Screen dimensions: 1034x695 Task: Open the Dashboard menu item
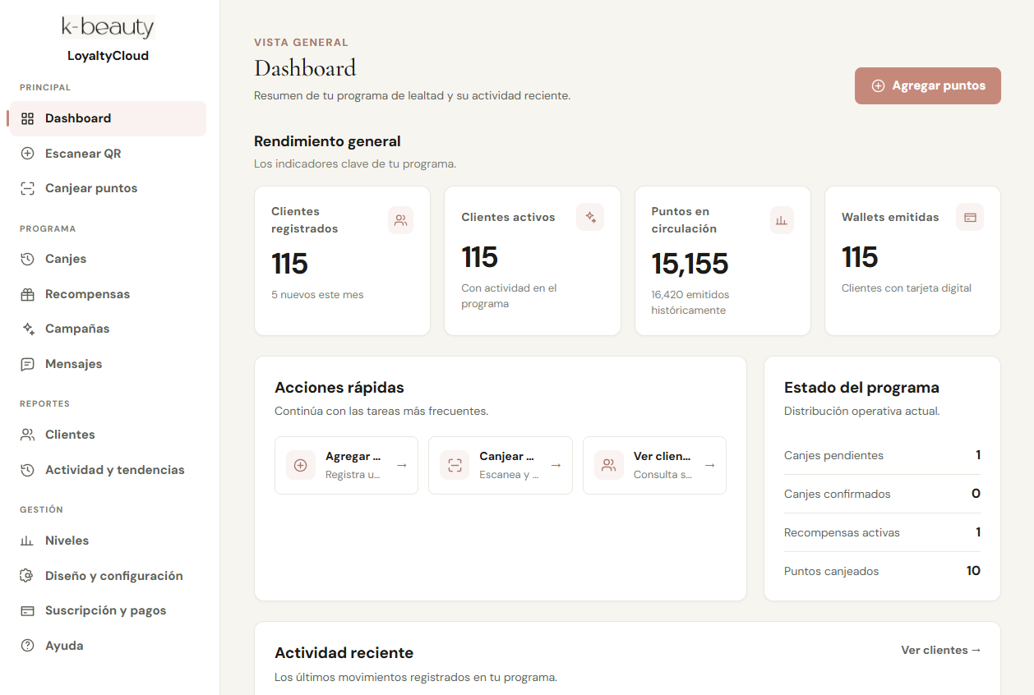click(x=107, y=118)
